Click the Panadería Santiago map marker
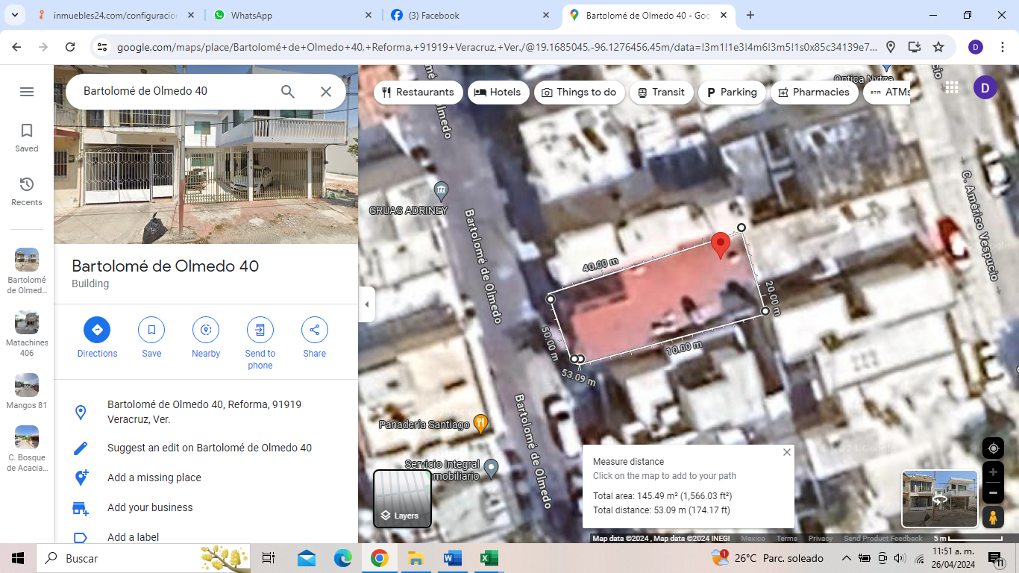The image size is (1019, 573). pyautogui.click(x=480, y=425)
